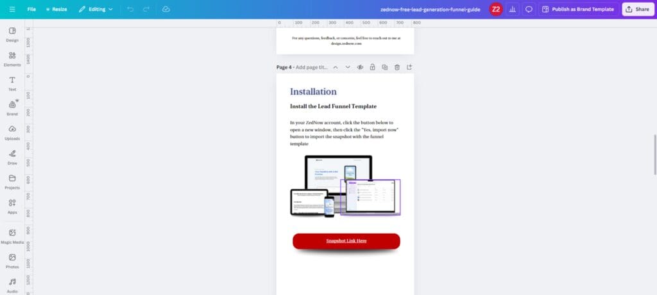This screenshot has width=657, height=295.
Task: Open the Resize menu
Action: pos(56,9)
